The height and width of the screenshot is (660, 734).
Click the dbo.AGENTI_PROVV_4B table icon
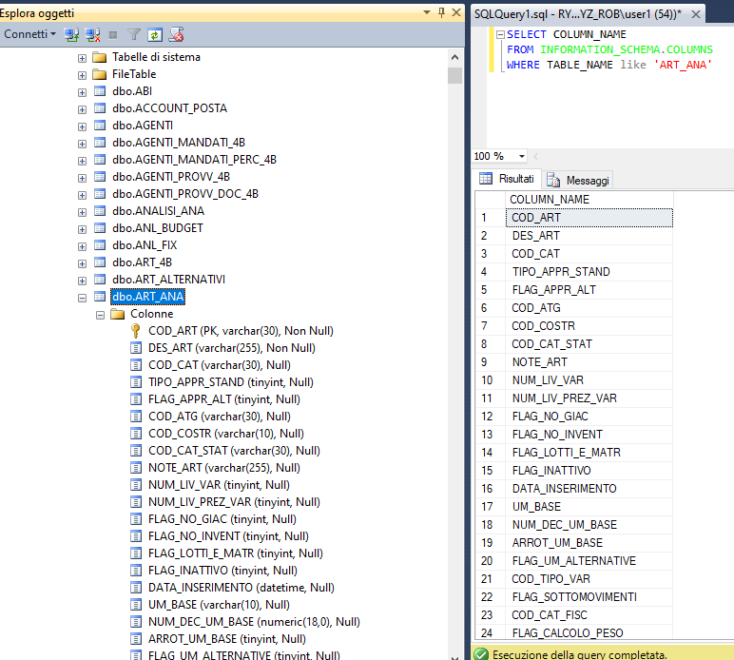point(100,177)
